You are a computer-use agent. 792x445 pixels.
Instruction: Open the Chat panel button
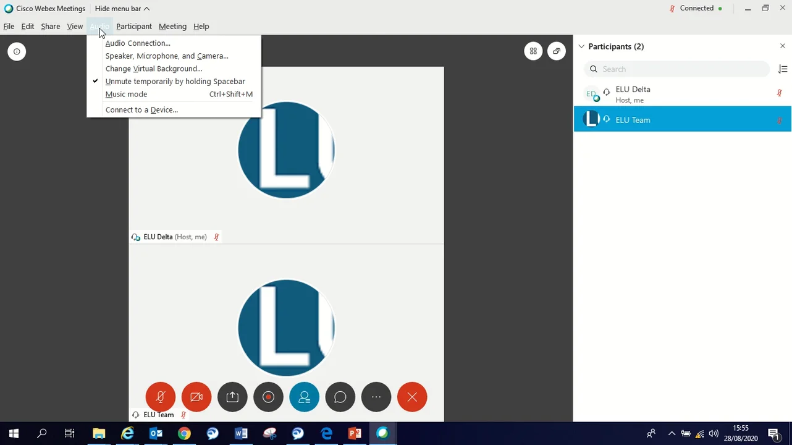(x=340, y=397)
